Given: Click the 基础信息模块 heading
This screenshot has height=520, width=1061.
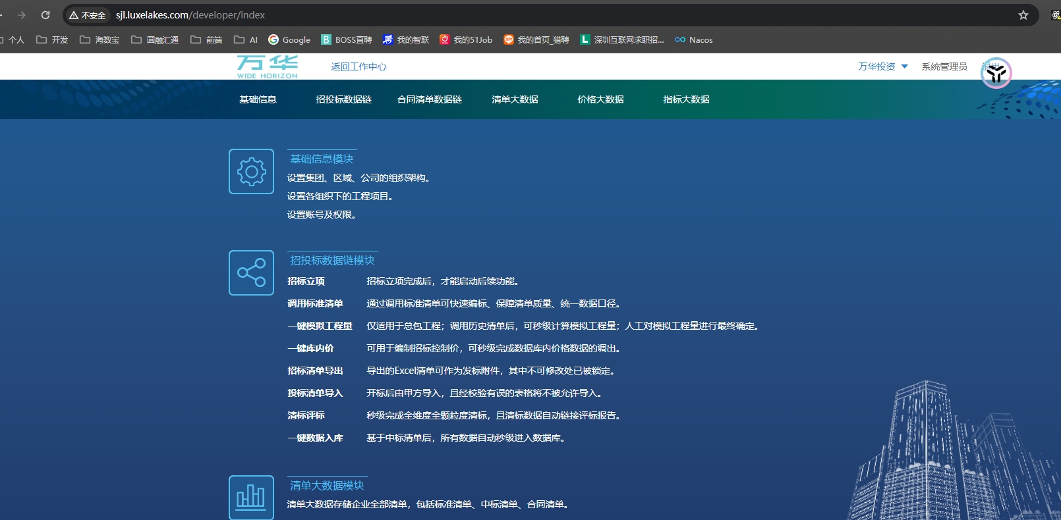Looking at the screenshot, I should pyautogui.click(x=322, y=159).
